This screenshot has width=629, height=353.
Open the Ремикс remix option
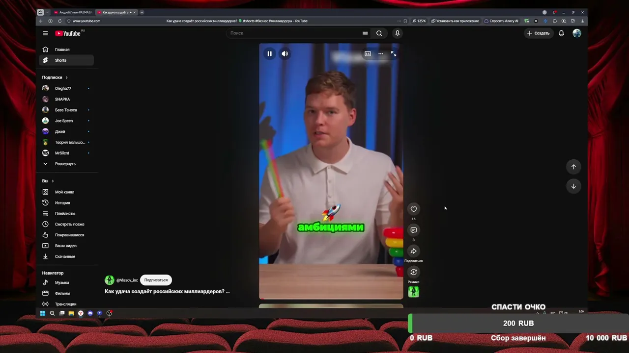(414, 272)
